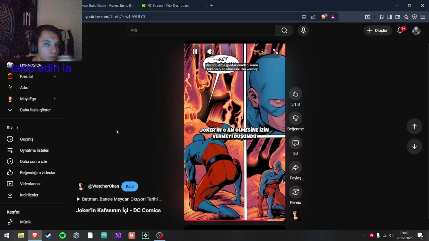Click the youtube.com/shorts address bar
The image size is (429, 241).
point(191,17)
